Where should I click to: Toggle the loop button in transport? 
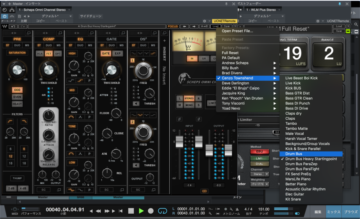click(162, 211)
